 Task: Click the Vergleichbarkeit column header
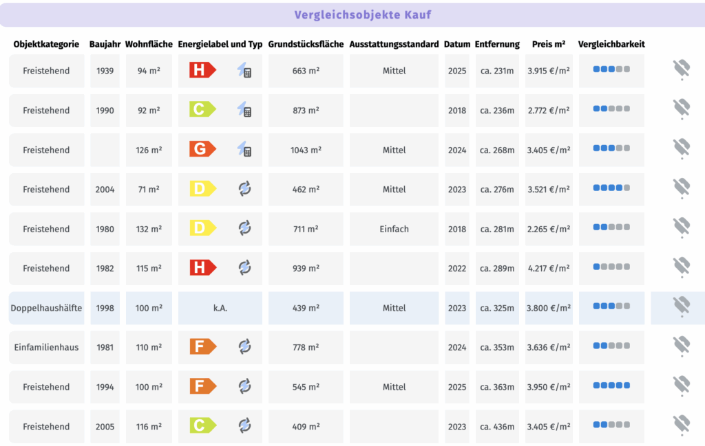tap(611, 44)
